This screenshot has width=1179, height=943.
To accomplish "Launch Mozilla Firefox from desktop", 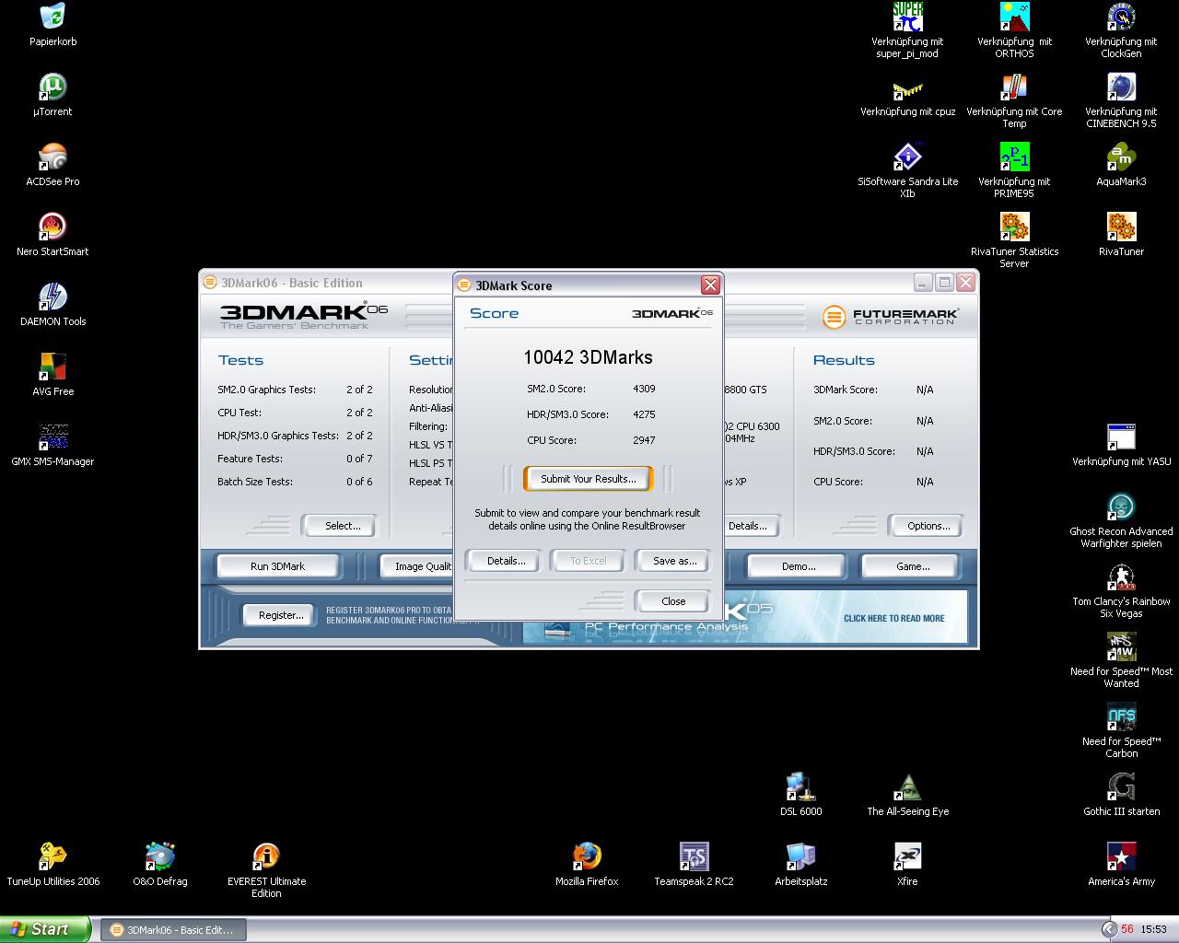I will pyautogui.click(x=587, y=857).
